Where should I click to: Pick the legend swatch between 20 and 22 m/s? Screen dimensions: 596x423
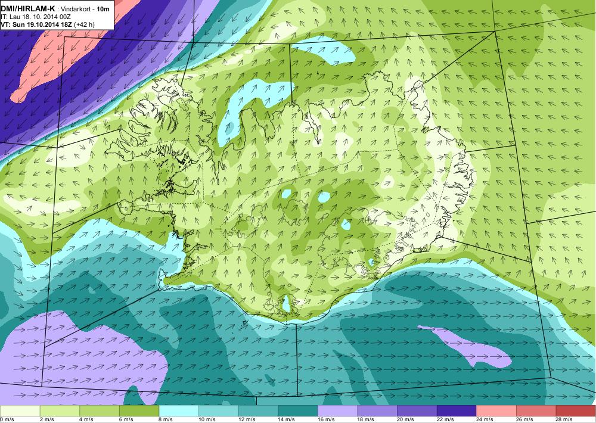pyautogui.click(x=417, y=411)
